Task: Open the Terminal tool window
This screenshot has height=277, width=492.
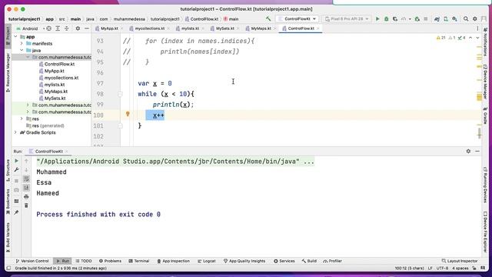Action: [x=138, y=261]
